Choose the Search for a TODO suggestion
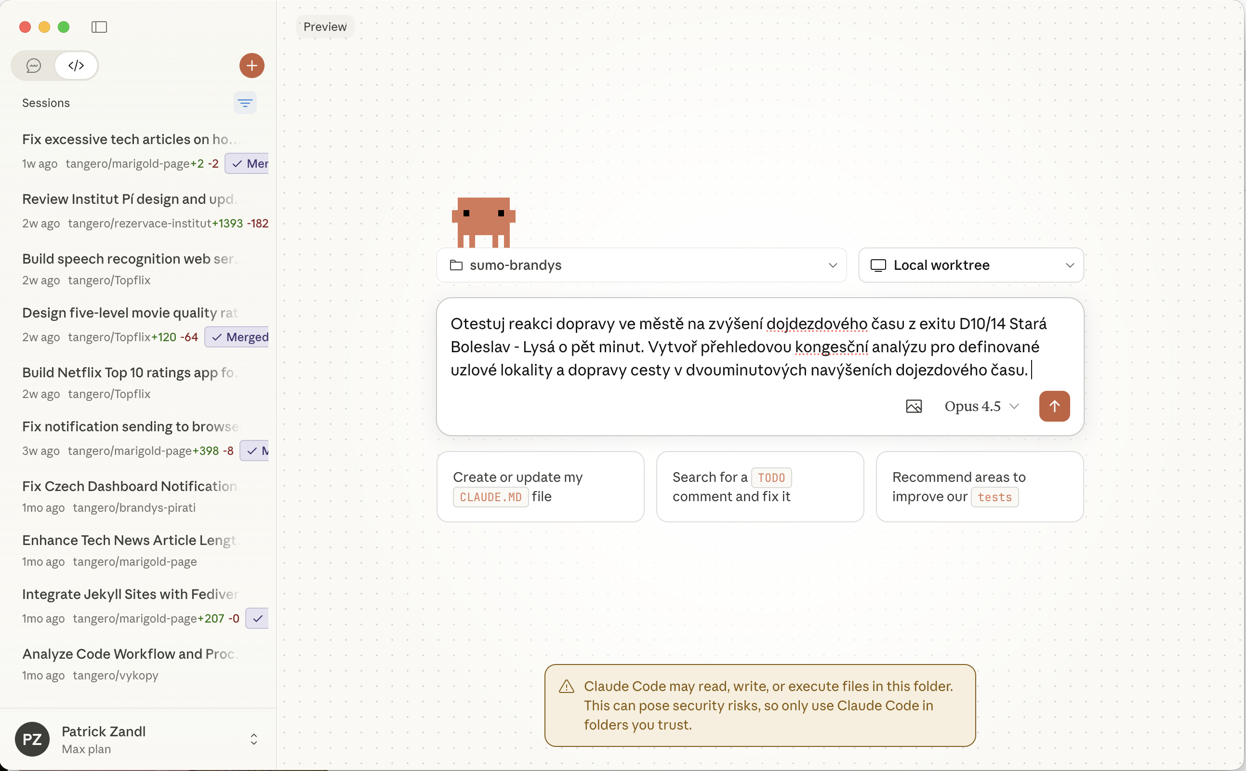Viewport: 1246px width, 771px height. (x=760, y=487)
